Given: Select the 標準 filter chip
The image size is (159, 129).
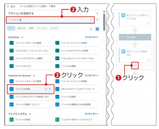Looking at the screenshot, I should point(31,28).
